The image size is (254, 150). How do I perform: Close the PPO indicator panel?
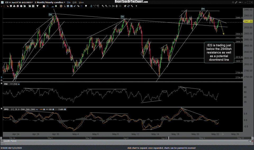pyautogui.click(x=2, y=108)
